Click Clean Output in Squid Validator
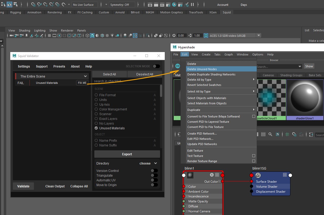The height and width of the screenshot is (215, 324). 55,186
